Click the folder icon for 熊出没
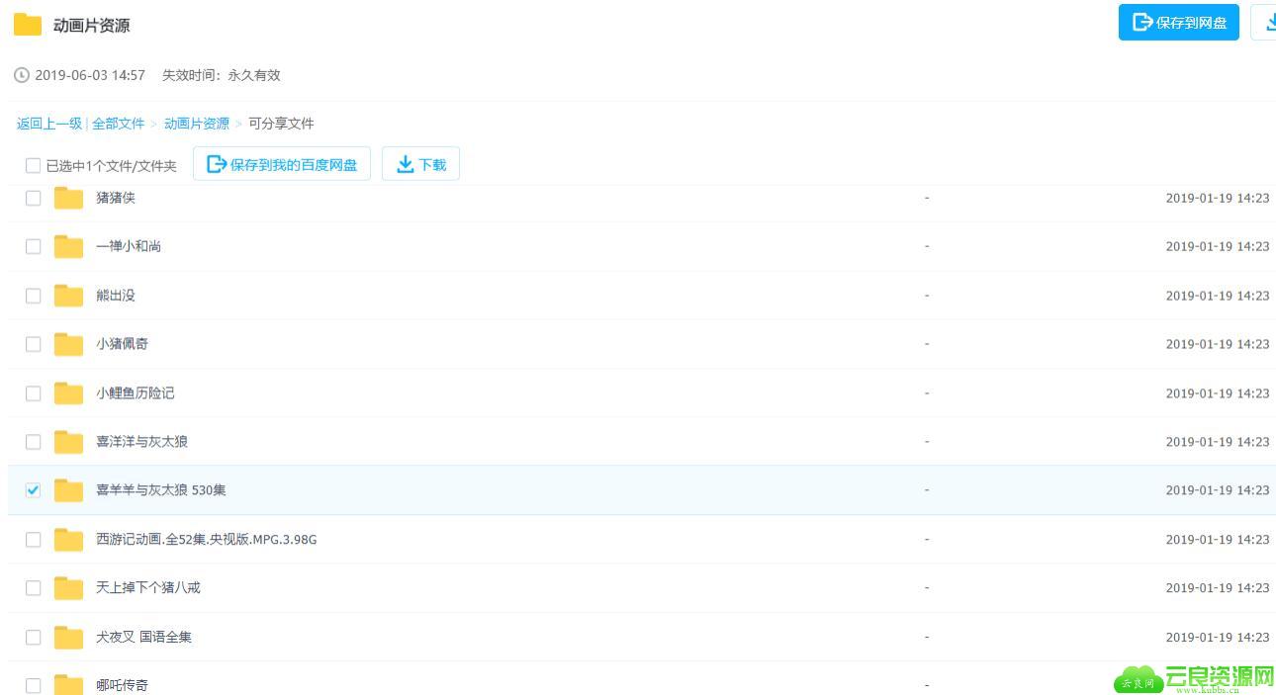 click(x=68, y=296)
